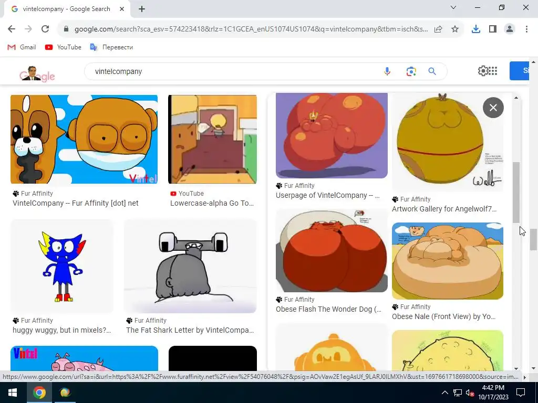Click 'The Fat Shark Letter by VintelCompa...' title
The image size is (538, 403).
190,331
